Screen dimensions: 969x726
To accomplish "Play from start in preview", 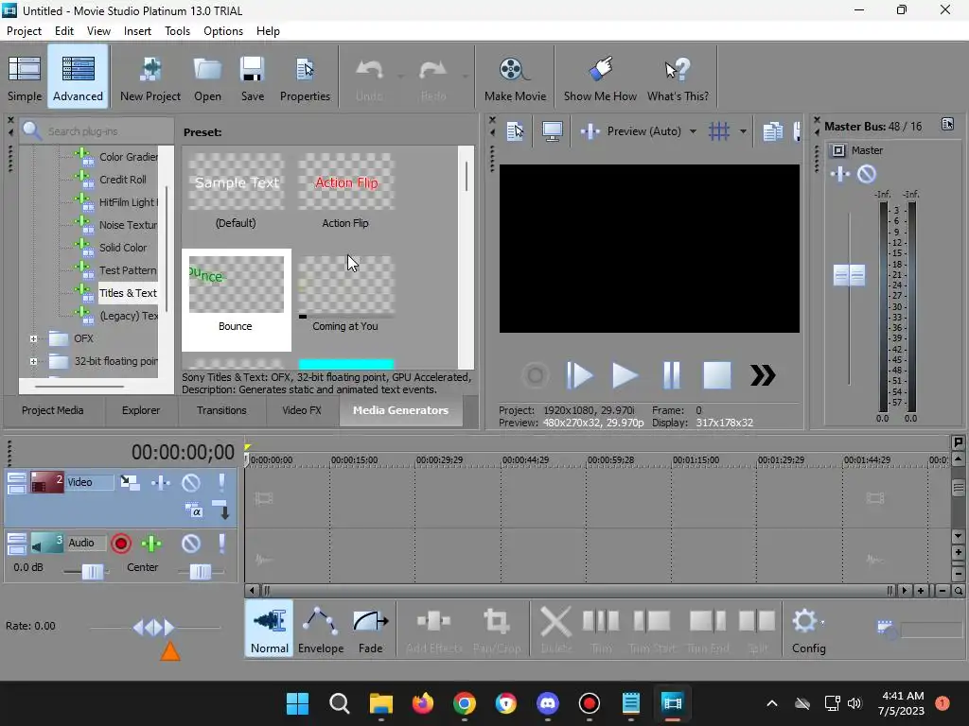I will tap(579, 375).
